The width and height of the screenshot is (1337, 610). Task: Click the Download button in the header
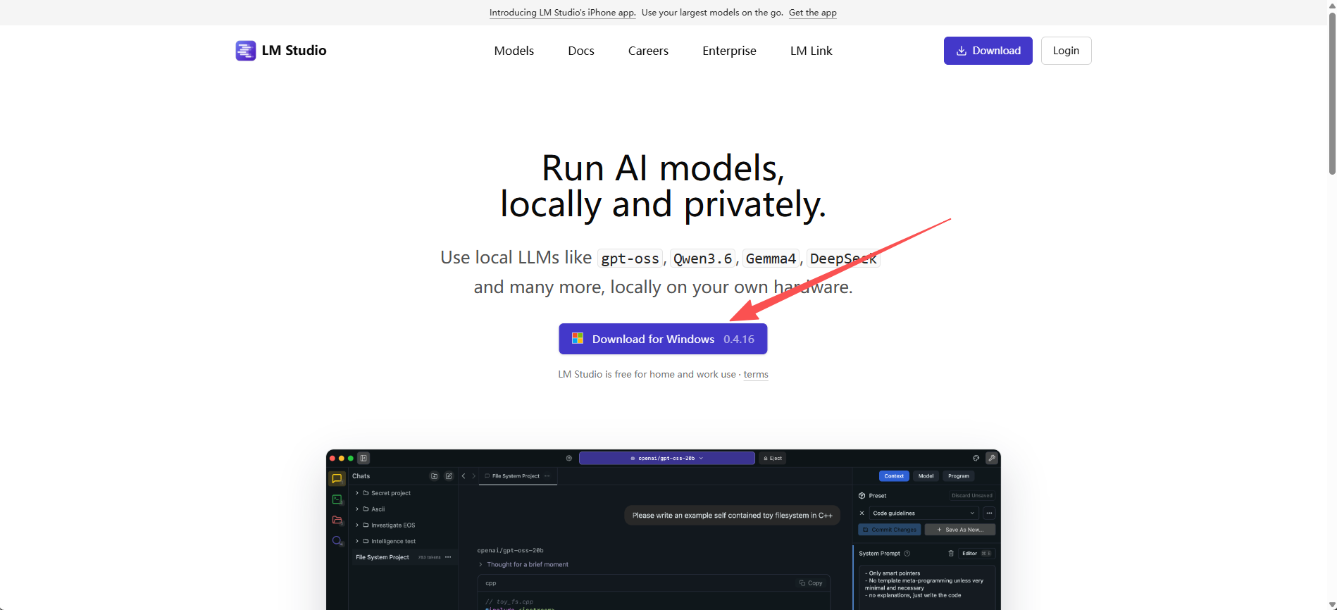pos(988,51)
